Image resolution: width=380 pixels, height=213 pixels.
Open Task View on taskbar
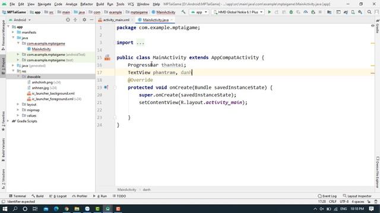[x=36, y=209]
